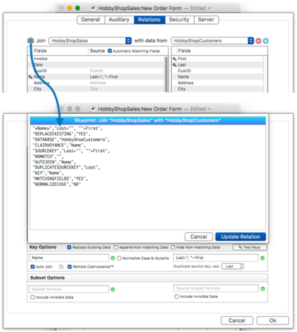Click the title dropdown chevron after Edited in the top window
This screenshot has height=332, width=297.
209,8
